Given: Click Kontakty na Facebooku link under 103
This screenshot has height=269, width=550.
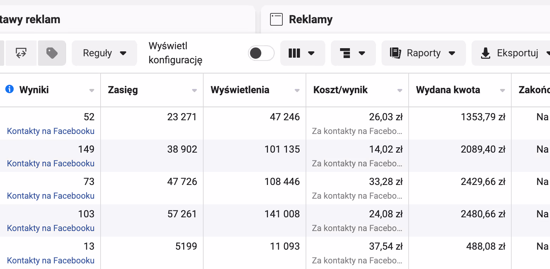Looking at the screenshot, I should click(x=51, y=228).
